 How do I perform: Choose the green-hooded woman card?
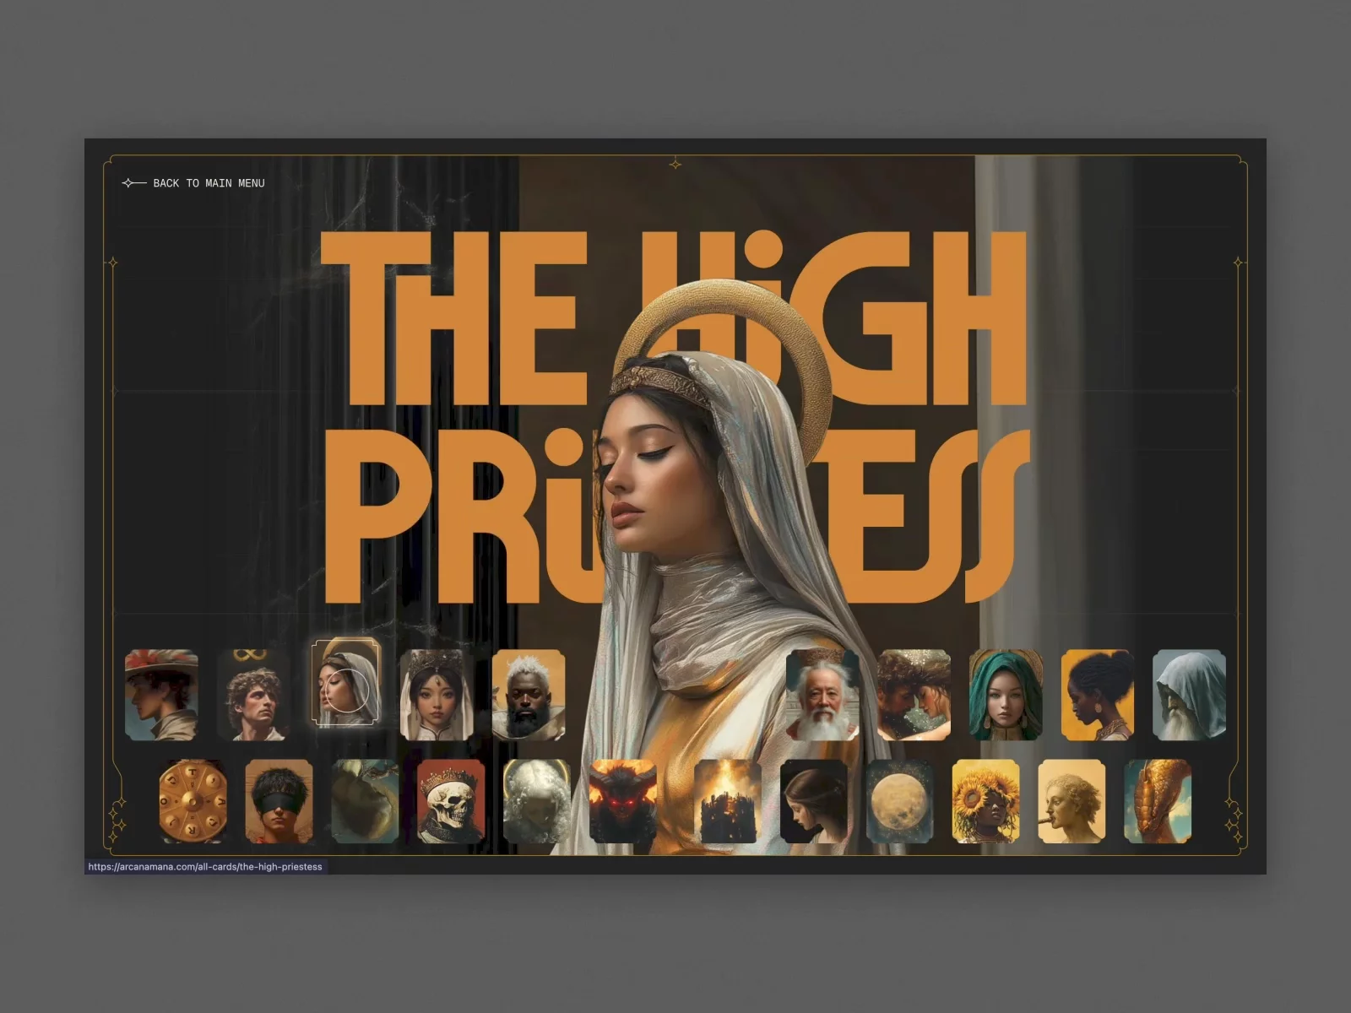pos(1006,695)
